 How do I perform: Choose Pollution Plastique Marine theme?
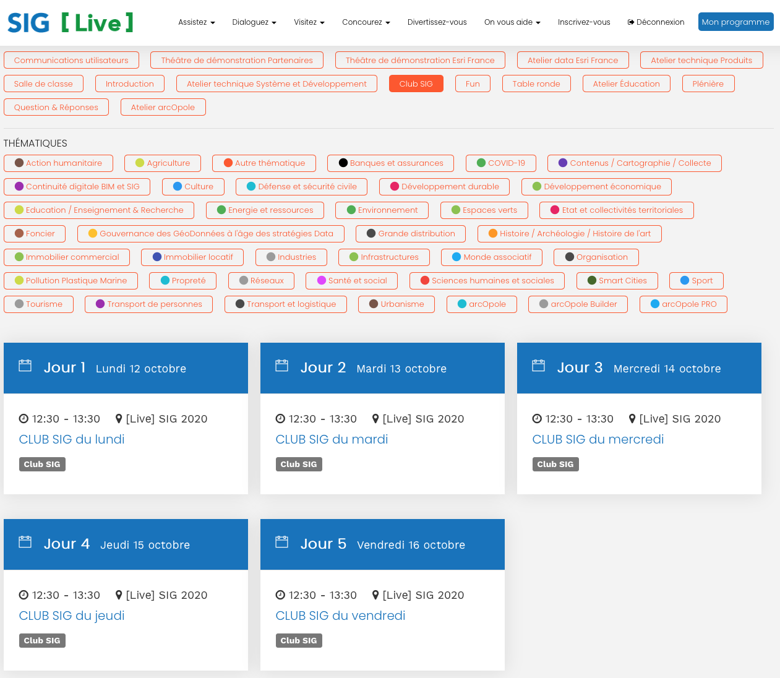point(71,280)
